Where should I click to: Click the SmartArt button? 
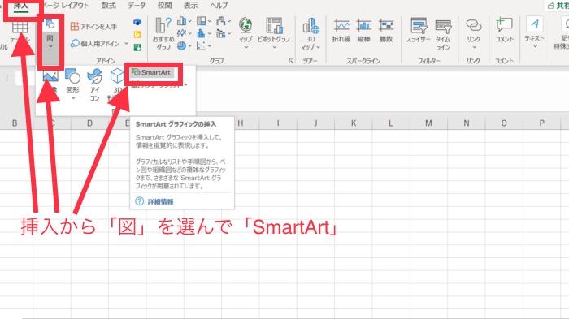[152, 72]
